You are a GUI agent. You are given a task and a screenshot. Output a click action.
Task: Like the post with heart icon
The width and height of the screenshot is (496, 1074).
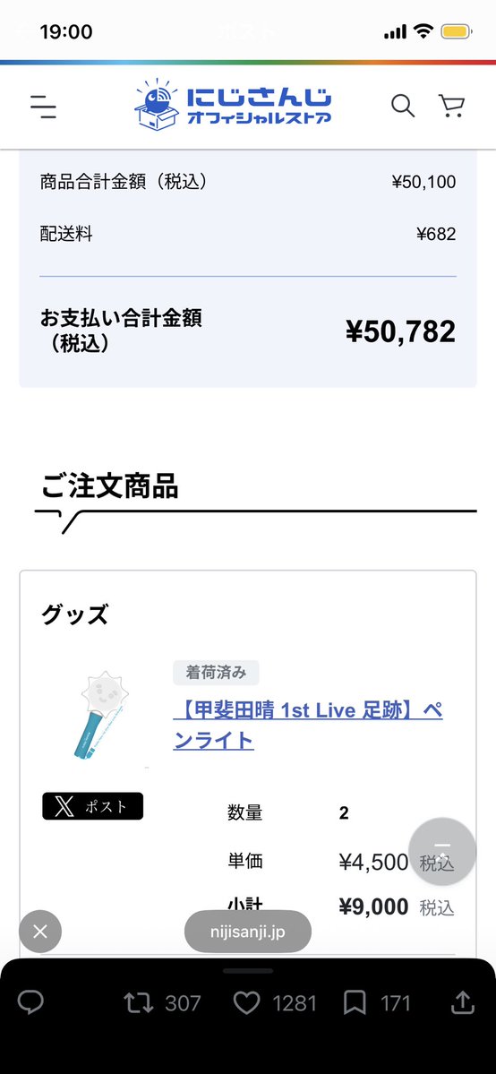coord(275,1003)
